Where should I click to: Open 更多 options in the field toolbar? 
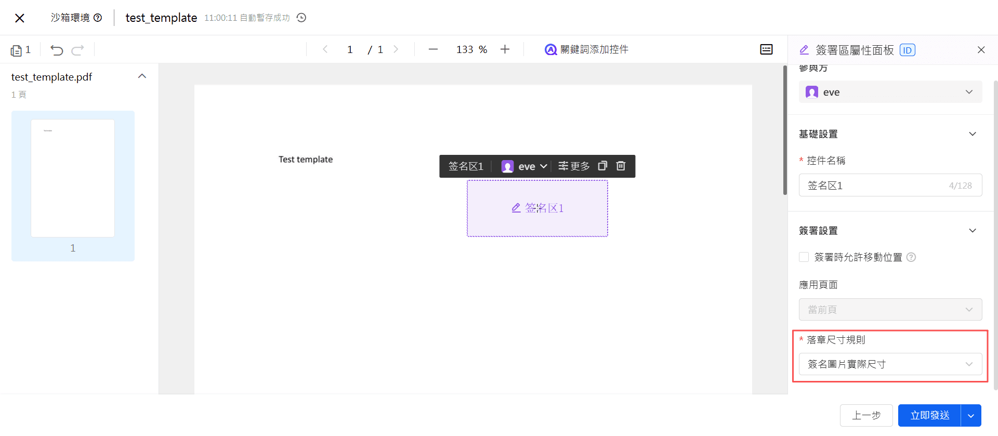point(574,166)
